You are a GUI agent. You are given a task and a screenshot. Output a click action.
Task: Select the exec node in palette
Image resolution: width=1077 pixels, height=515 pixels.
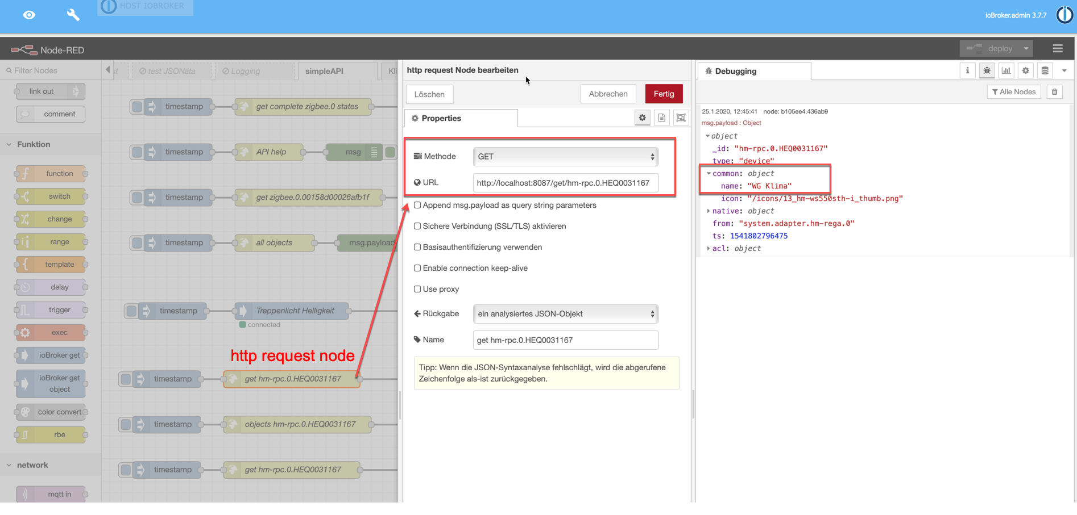pyautogui.click(x=51, y=333)
